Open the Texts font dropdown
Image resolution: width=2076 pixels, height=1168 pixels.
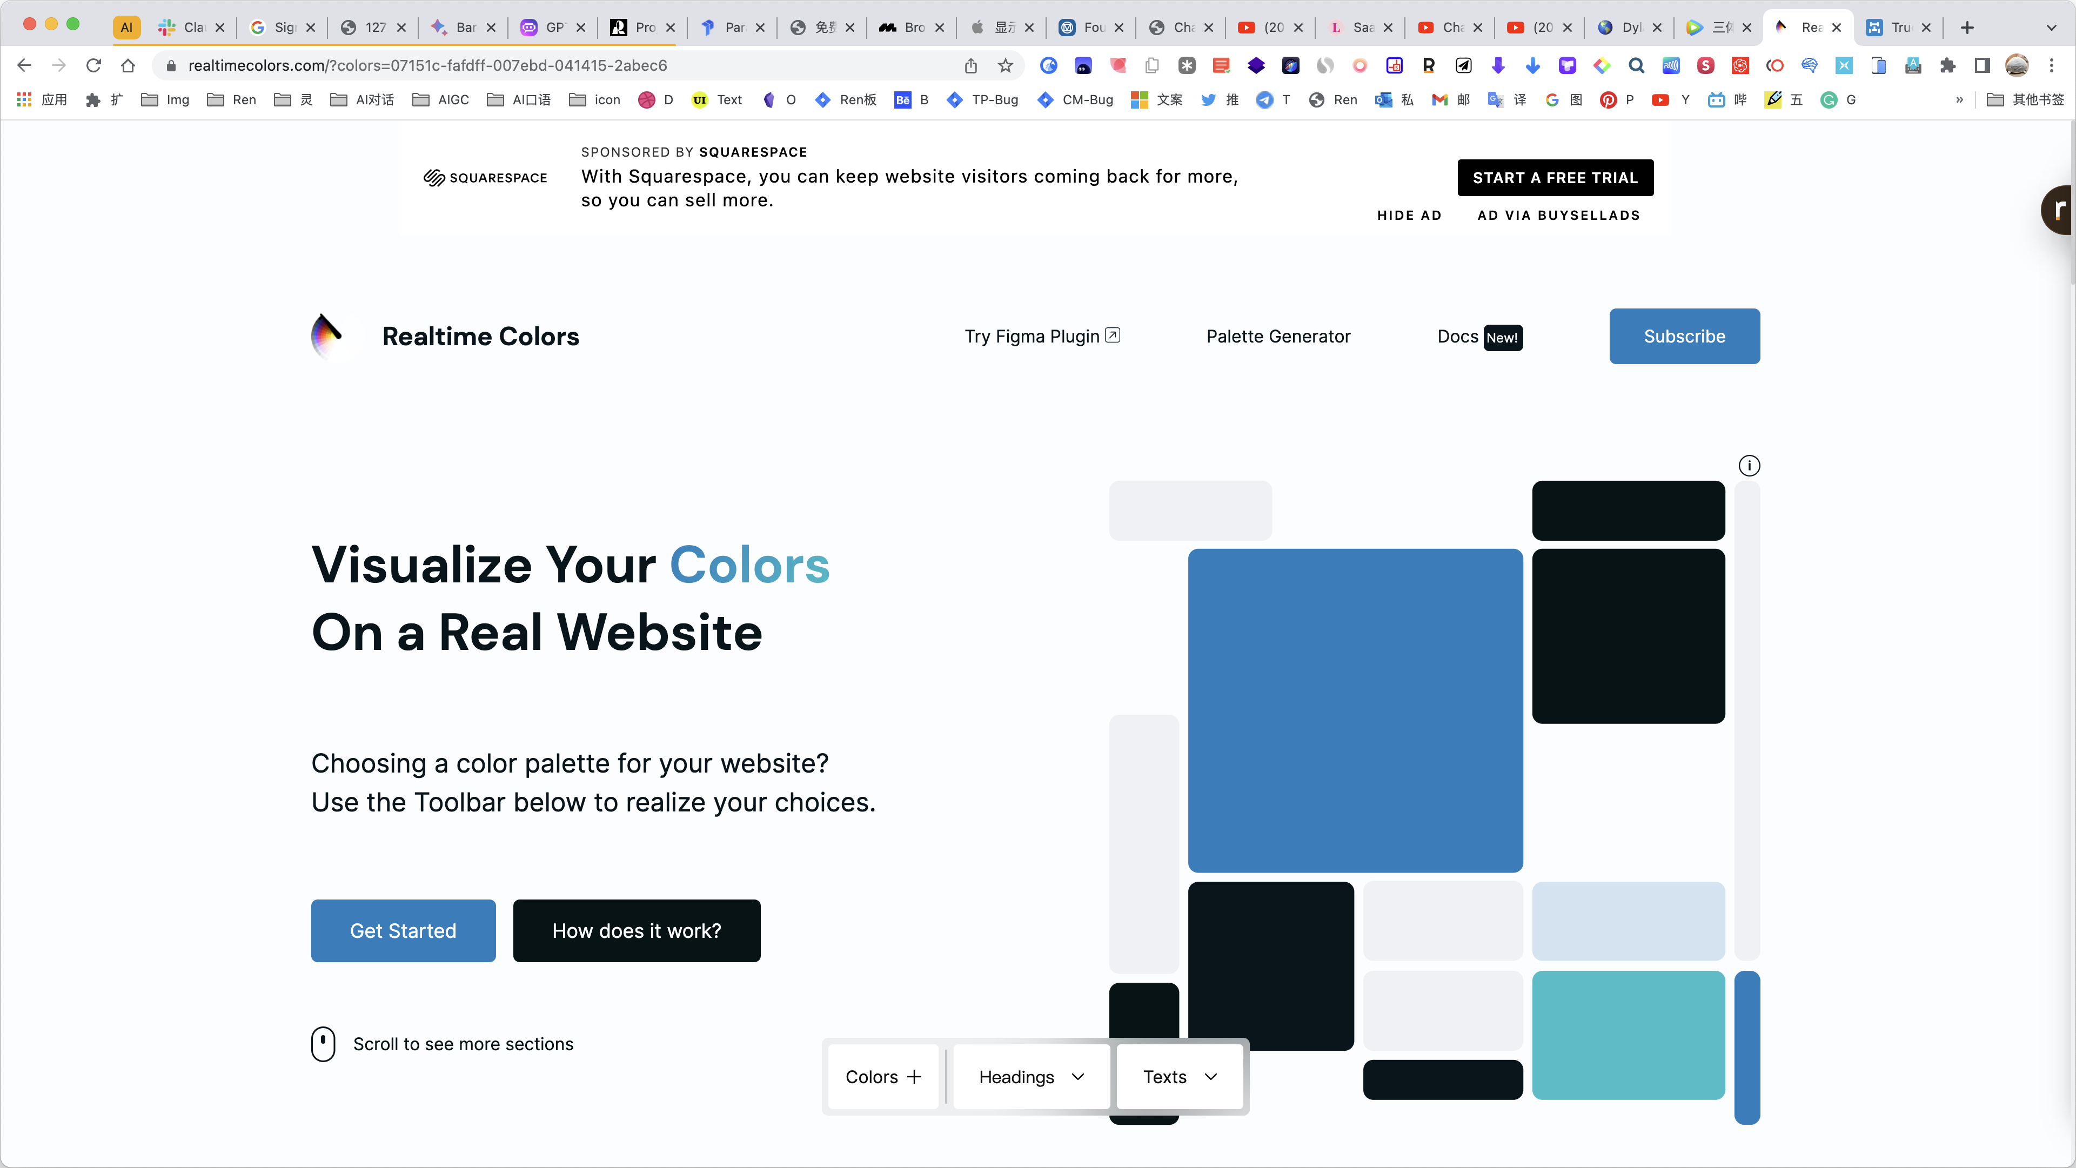[1180, 1077]
